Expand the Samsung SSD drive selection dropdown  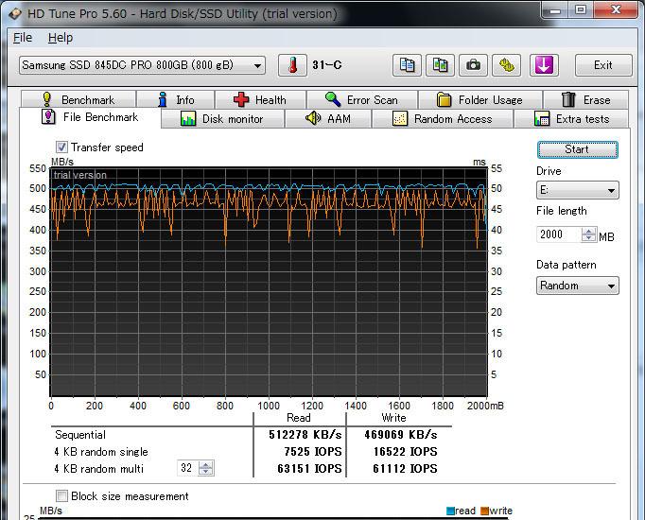coord(142,65)
